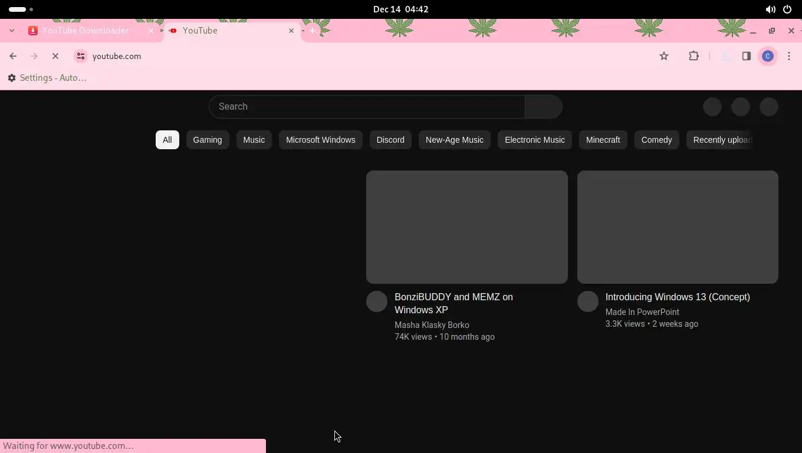This screenshot has height=453, width=802.
Task: Click the greyed forward navigation arrow
Action: click(34, 56)
